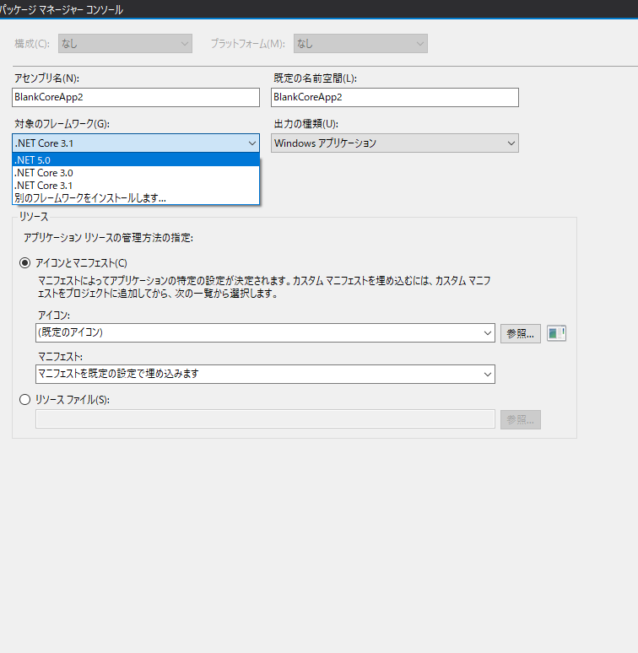The height and width of the screenshot is (653, 638).
Task: Open the 出力の種類 dropdown
Action: pos(394,143)
